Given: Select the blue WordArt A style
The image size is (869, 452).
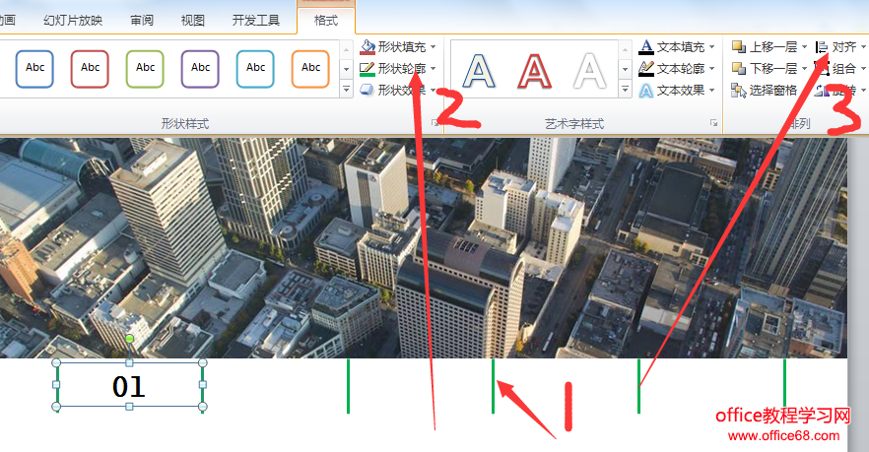Looking at the screenshot, I should pos(479,71).
